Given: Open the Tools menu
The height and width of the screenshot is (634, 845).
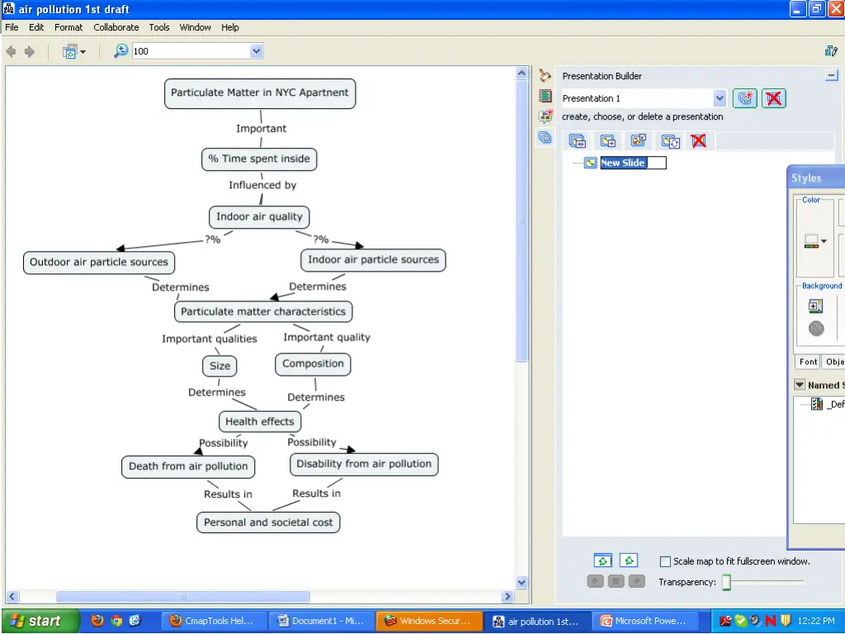Looking at the screenshot, I should tap(159, 27).
